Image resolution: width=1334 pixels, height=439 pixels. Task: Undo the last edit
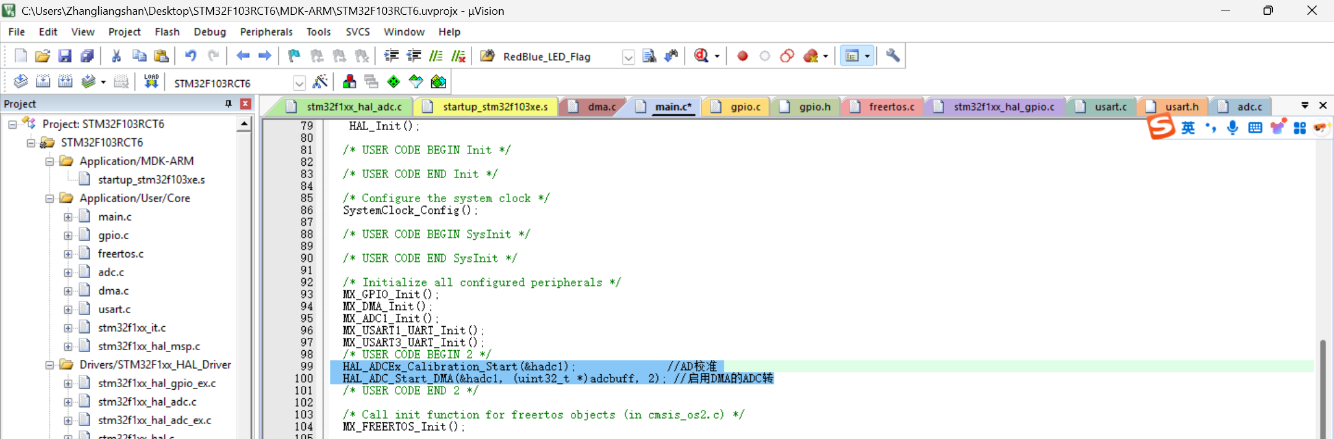[x=191, y=56]
